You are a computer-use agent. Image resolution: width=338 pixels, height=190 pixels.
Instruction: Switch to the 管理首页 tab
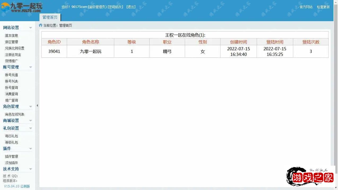[50, 17]
